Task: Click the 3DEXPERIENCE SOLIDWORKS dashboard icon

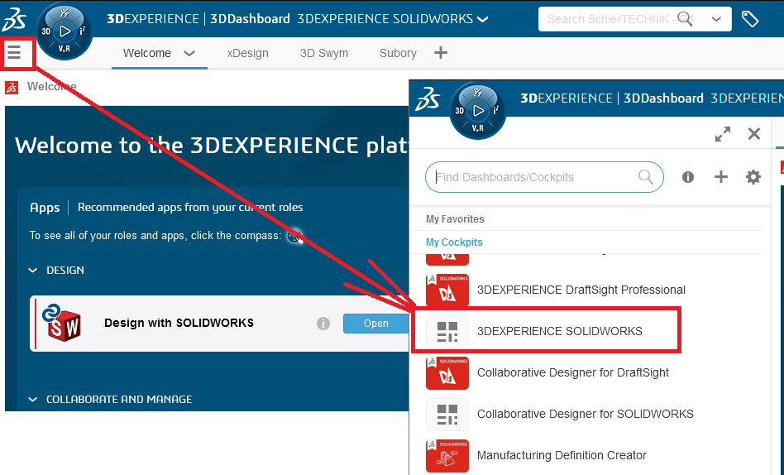Action: [447, 331]
